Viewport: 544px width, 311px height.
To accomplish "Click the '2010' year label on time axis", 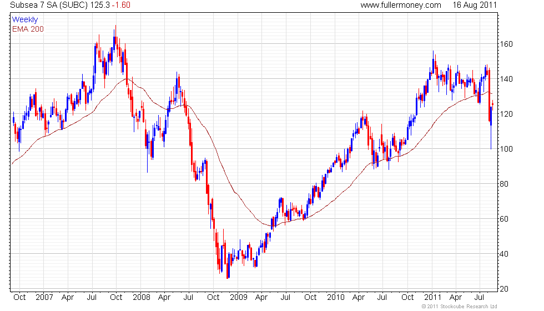I will pyautogui.click(x=335, y=298).
